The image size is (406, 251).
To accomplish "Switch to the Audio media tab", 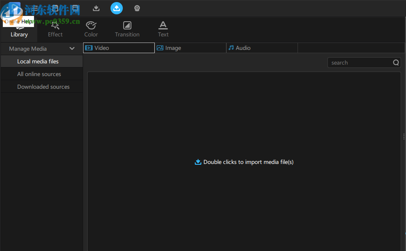I will (x=262, y=48).
